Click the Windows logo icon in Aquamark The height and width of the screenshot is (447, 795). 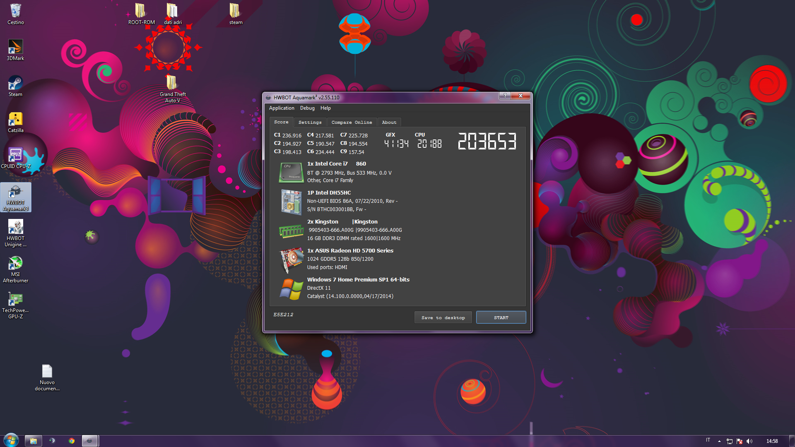point(291,289)
